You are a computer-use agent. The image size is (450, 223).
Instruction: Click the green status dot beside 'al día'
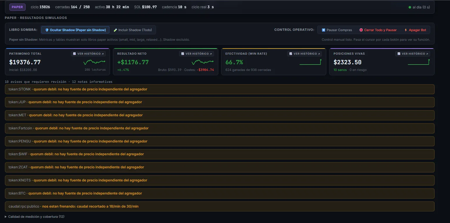[x=410, y=7]
